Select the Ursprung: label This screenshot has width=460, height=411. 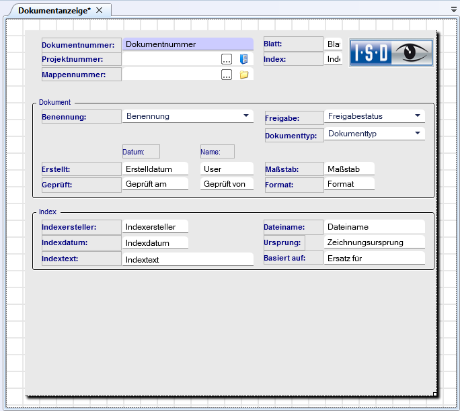point(284,242)
